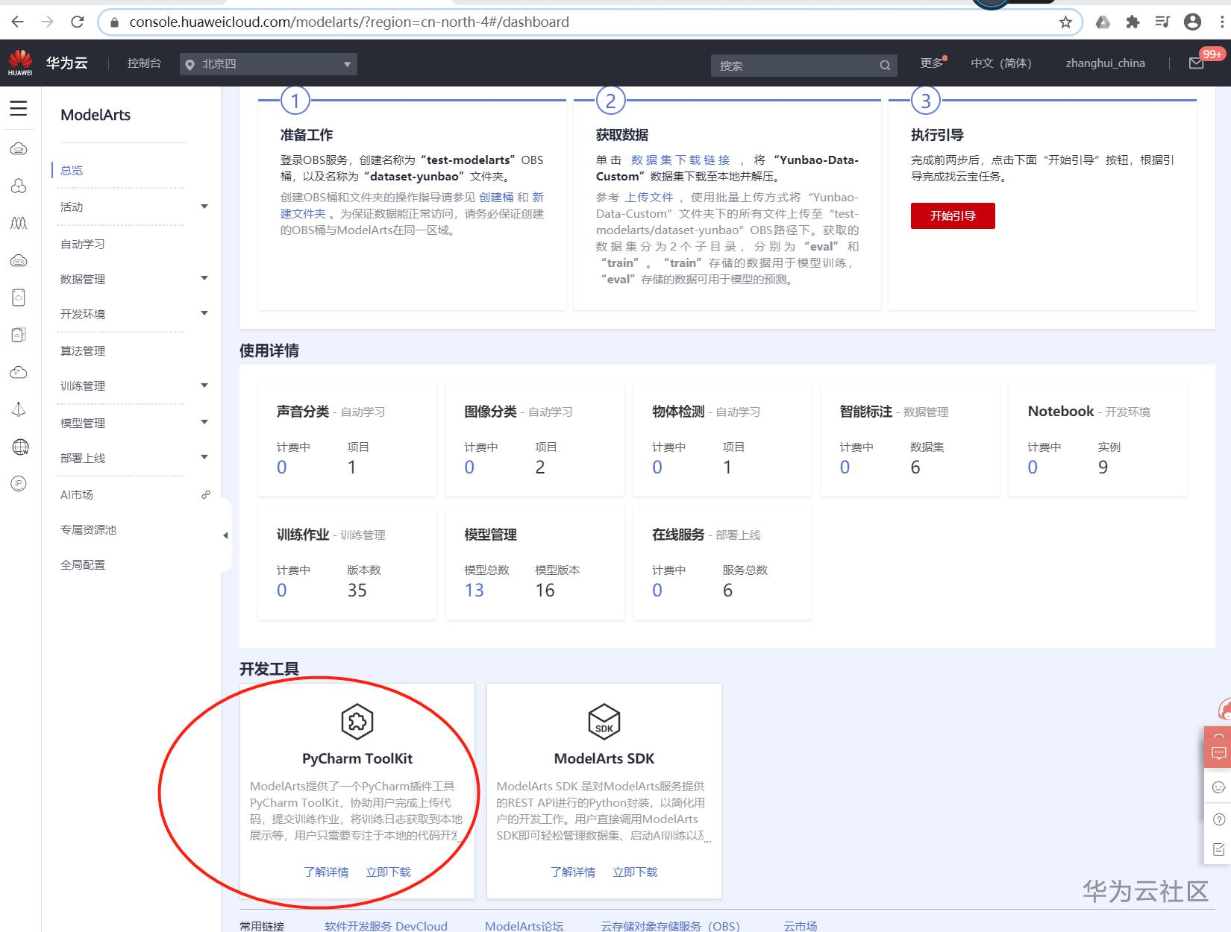Open the red chat bubble support widget
The image size is (1231, 932).
click(1219, 753)
